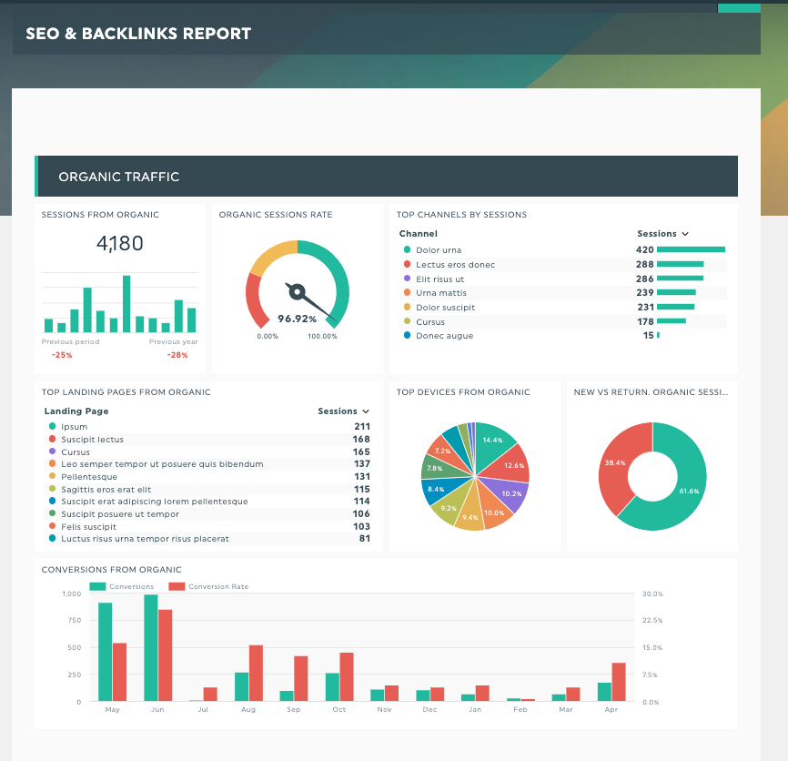Click the orange dot beside Pellentesque
Viewport: 788px width, 761px height.
click(52, 477)
